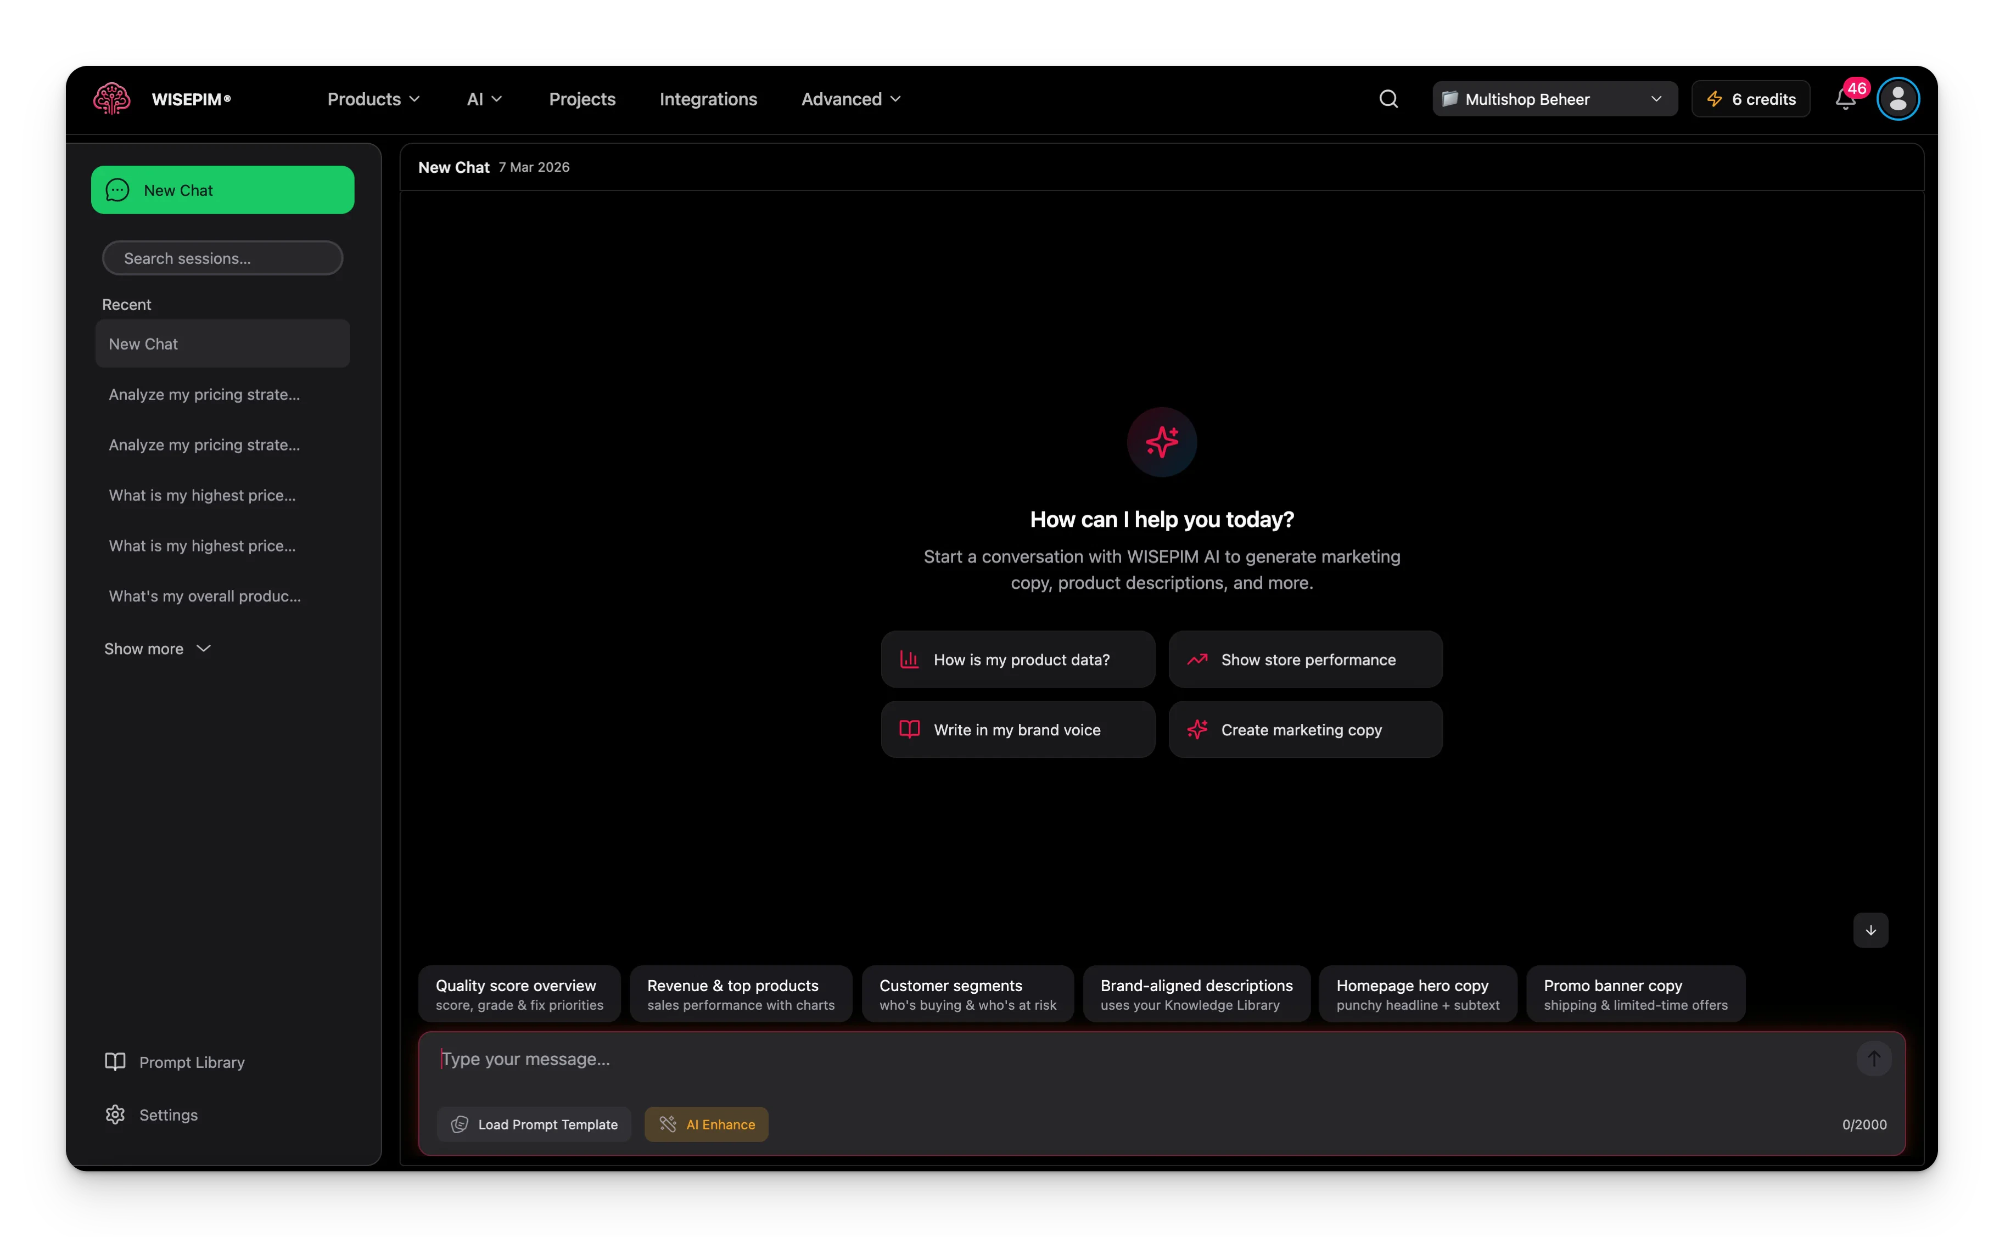The width and height of the screenshot is (2005, 1238).
Task: Enable AI Enhance for your message
Action: pos(706,1124)
